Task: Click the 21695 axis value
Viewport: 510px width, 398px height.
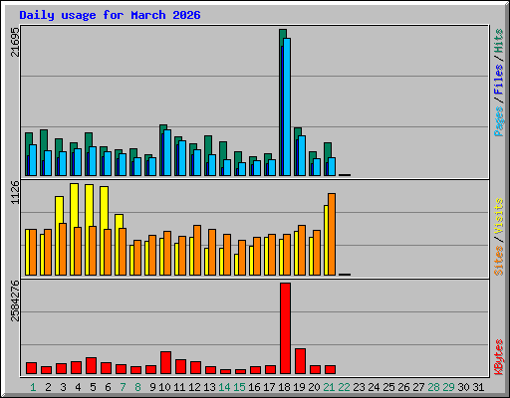Action: pos(15,42)
